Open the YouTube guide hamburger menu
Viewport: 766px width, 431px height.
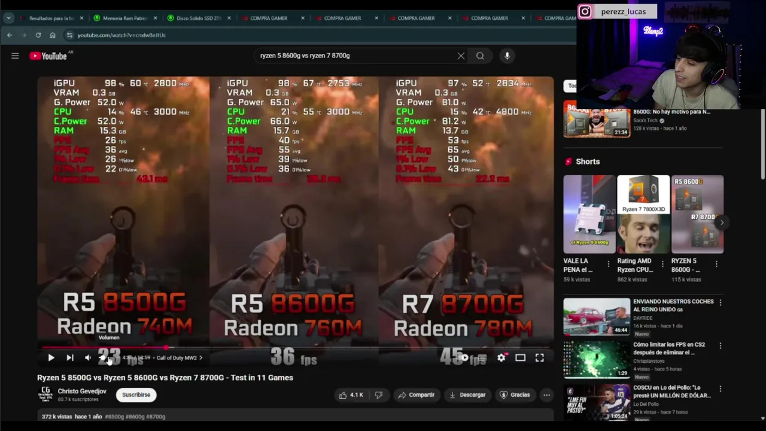(15, 56)
